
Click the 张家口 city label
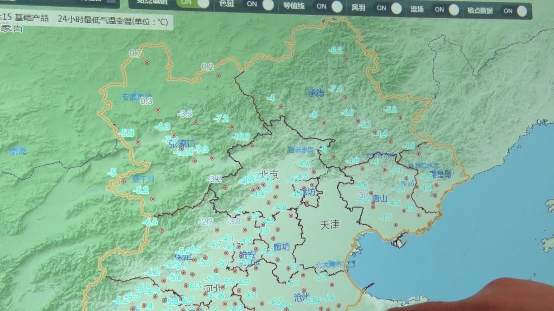pos(182,143)
